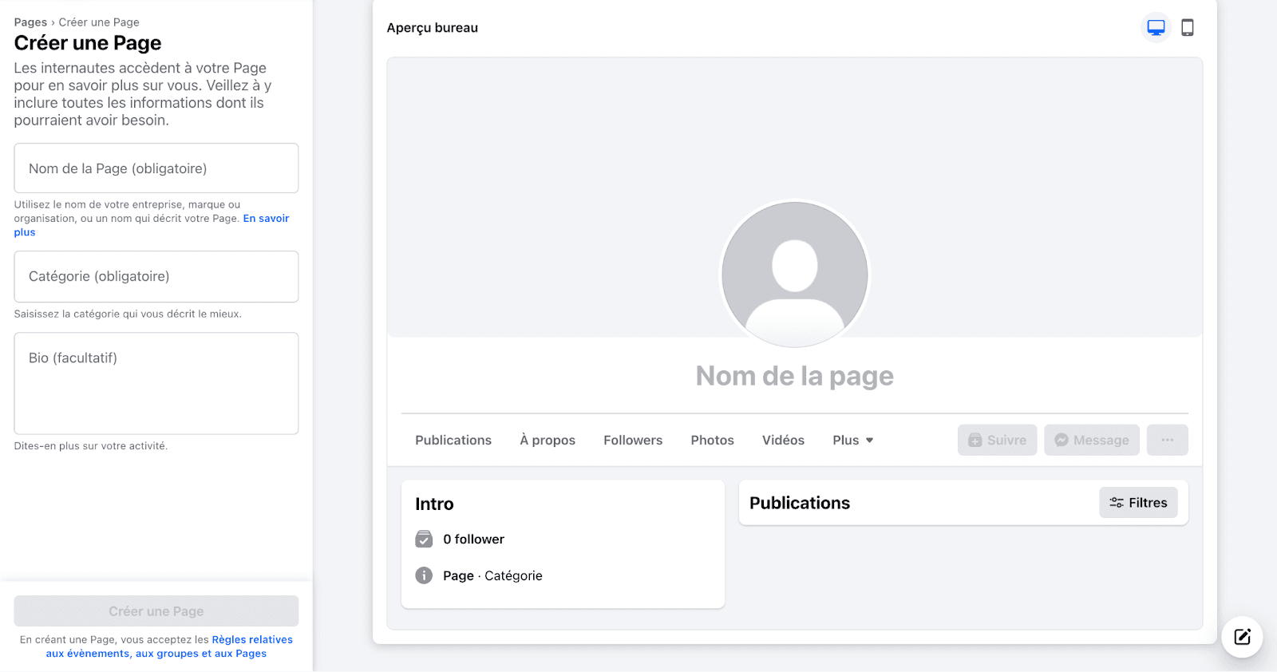The image size is (1277, 672).
Task: Click the Suivre button
Action: (x=998, y=440)
